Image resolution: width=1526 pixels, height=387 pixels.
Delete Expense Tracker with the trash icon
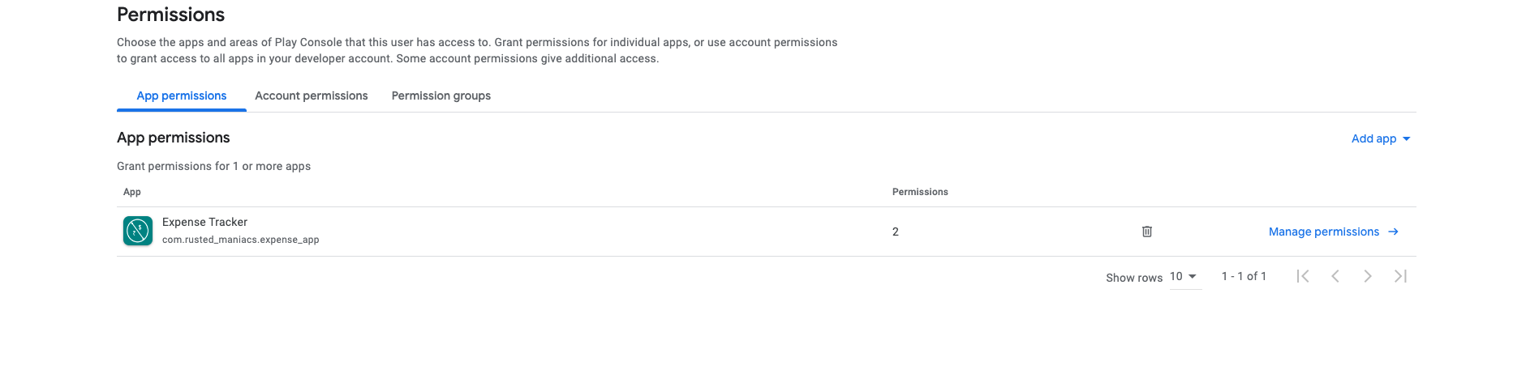click(x=1147, y=232)
